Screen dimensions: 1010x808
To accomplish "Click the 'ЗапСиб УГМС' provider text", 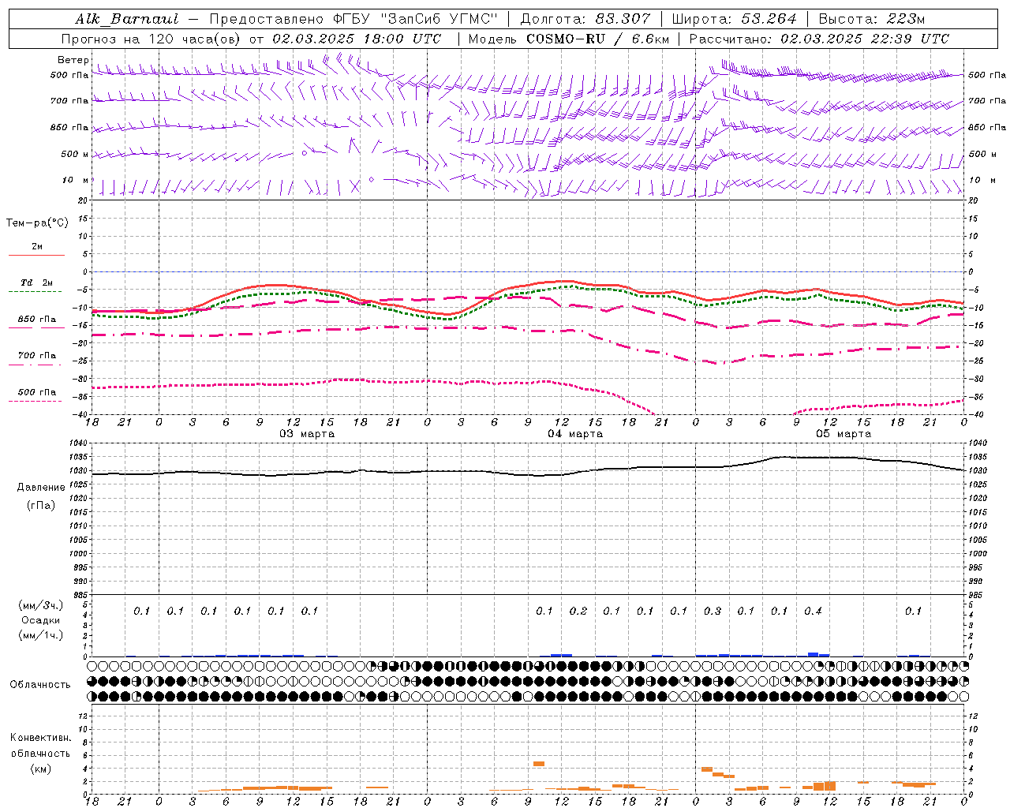I will coord(440,19).
